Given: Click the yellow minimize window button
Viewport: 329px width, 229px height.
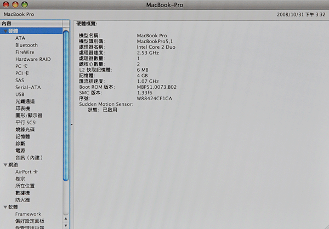Looking at the screenshot, I should [15, 4].
